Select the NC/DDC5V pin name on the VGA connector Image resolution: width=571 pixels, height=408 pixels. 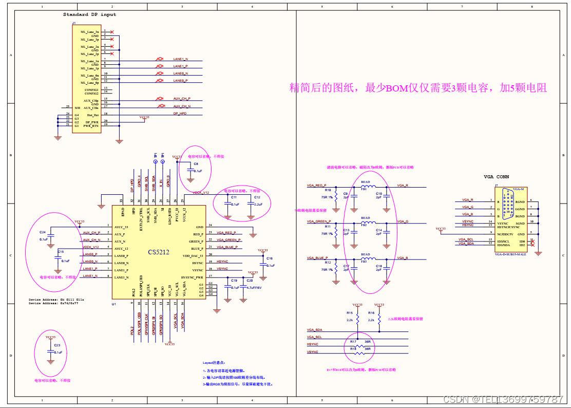tap(505, 234)
